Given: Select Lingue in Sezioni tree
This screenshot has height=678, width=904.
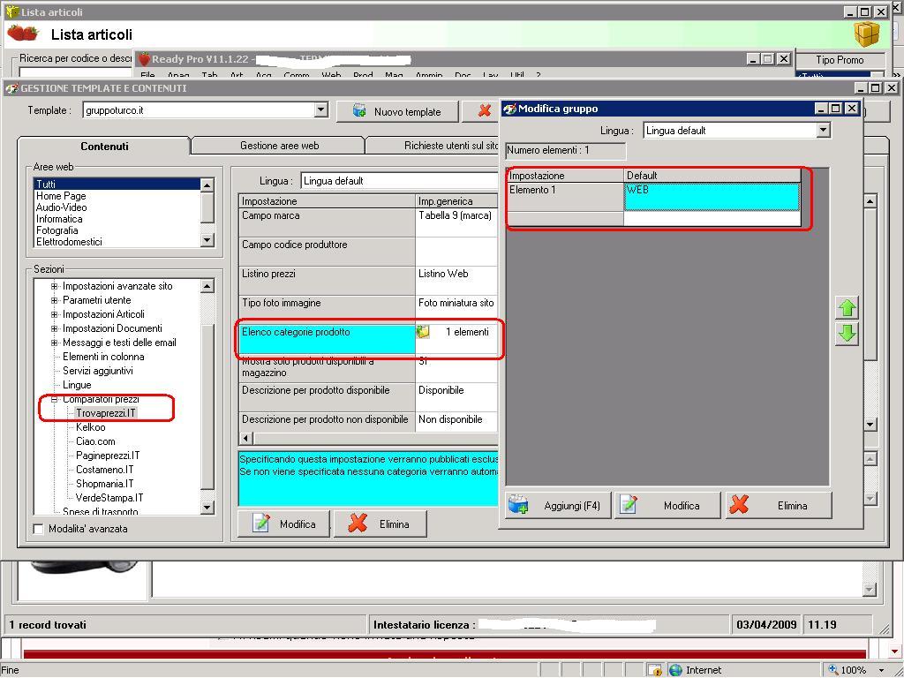Looking at the screenshot, I should point(77,385).
